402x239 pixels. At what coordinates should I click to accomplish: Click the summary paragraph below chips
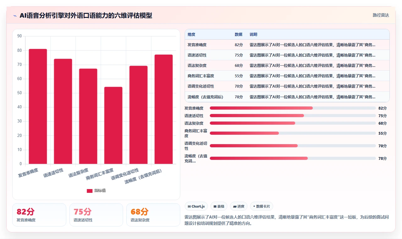pyautogui.click(x=287, y=220)
